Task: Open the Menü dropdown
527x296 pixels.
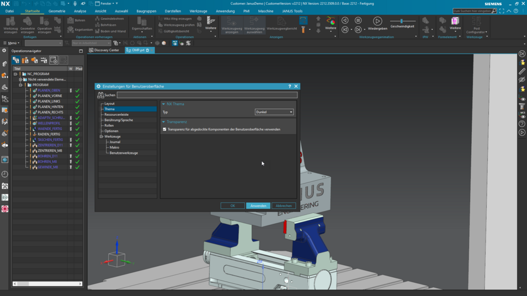Action: tap(11, 43)
